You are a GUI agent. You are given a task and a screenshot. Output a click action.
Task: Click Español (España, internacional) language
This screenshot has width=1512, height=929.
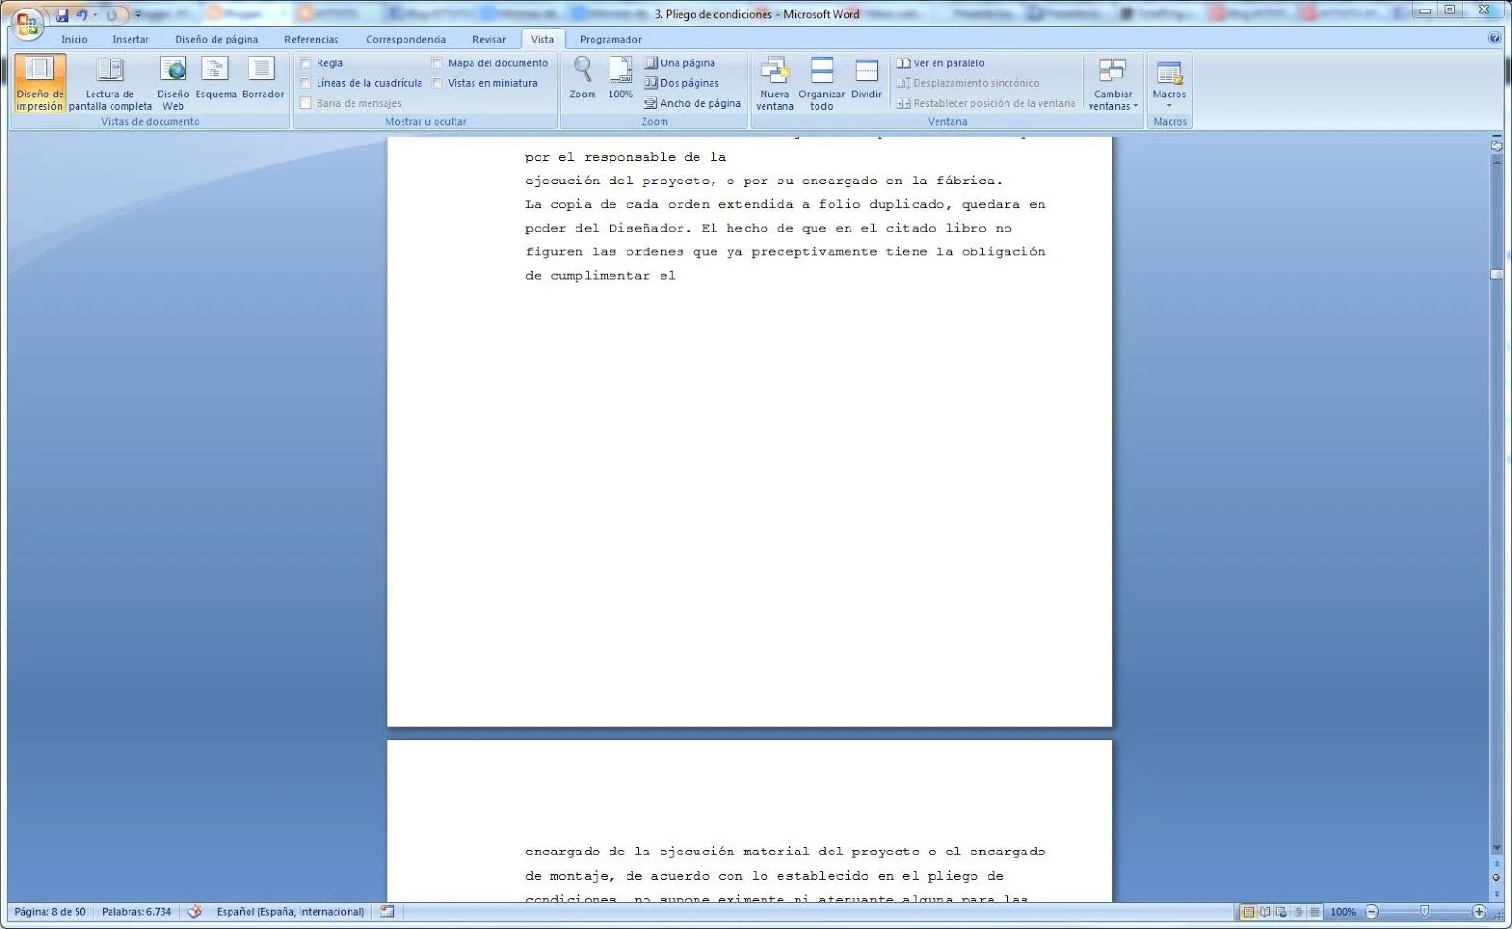click(290, 912)
